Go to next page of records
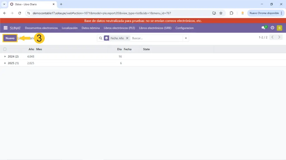286x160 pixels. point(279,37)
